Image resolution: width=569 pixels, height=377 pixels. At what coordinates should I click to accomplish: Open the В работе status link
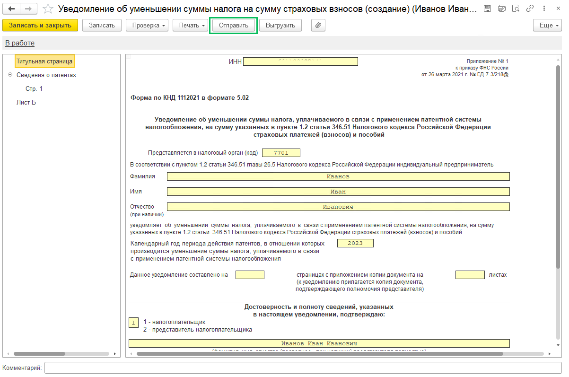point(20,43)
